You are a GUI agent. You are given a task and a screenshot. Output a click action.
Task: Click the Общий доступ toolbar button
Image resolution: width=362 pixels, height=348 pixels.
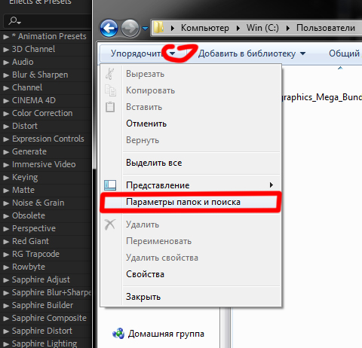(x=345, y=53)
